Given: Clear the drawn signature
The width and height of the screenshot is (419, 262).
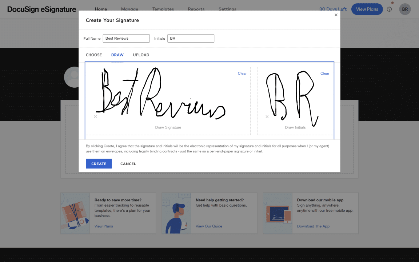Looking at the screenshot, I should pyautogui.click(x=242, y=73).
